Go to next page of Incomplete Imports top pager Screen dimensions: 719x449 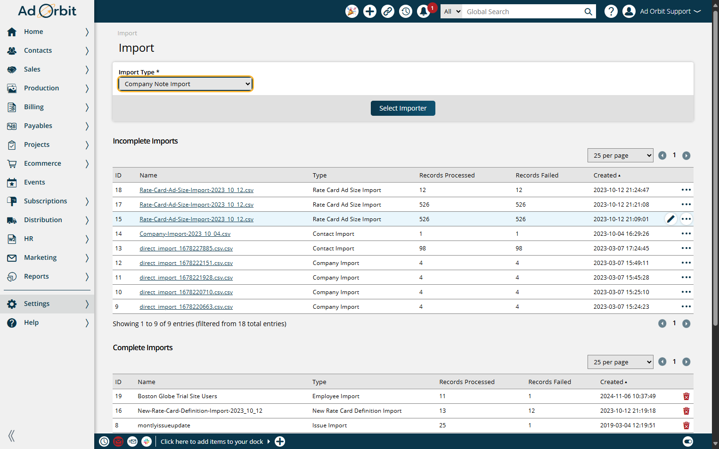[686, 155]
